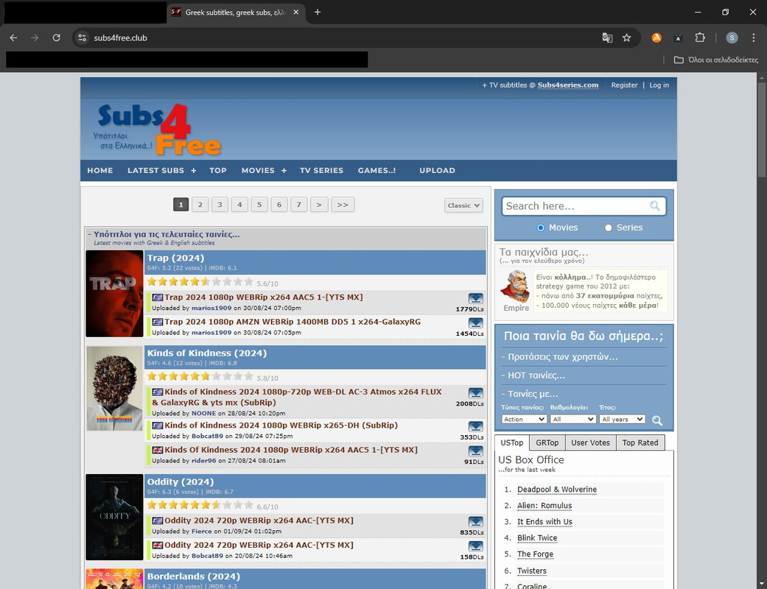Open the Subs4series.com link
The width and height of the screenshot is (767, 589).
click(567, 85)
